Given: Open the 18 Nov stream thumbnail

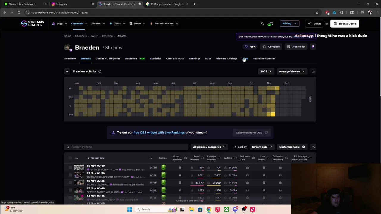Looking at the screenshot, I should (79, 168).
